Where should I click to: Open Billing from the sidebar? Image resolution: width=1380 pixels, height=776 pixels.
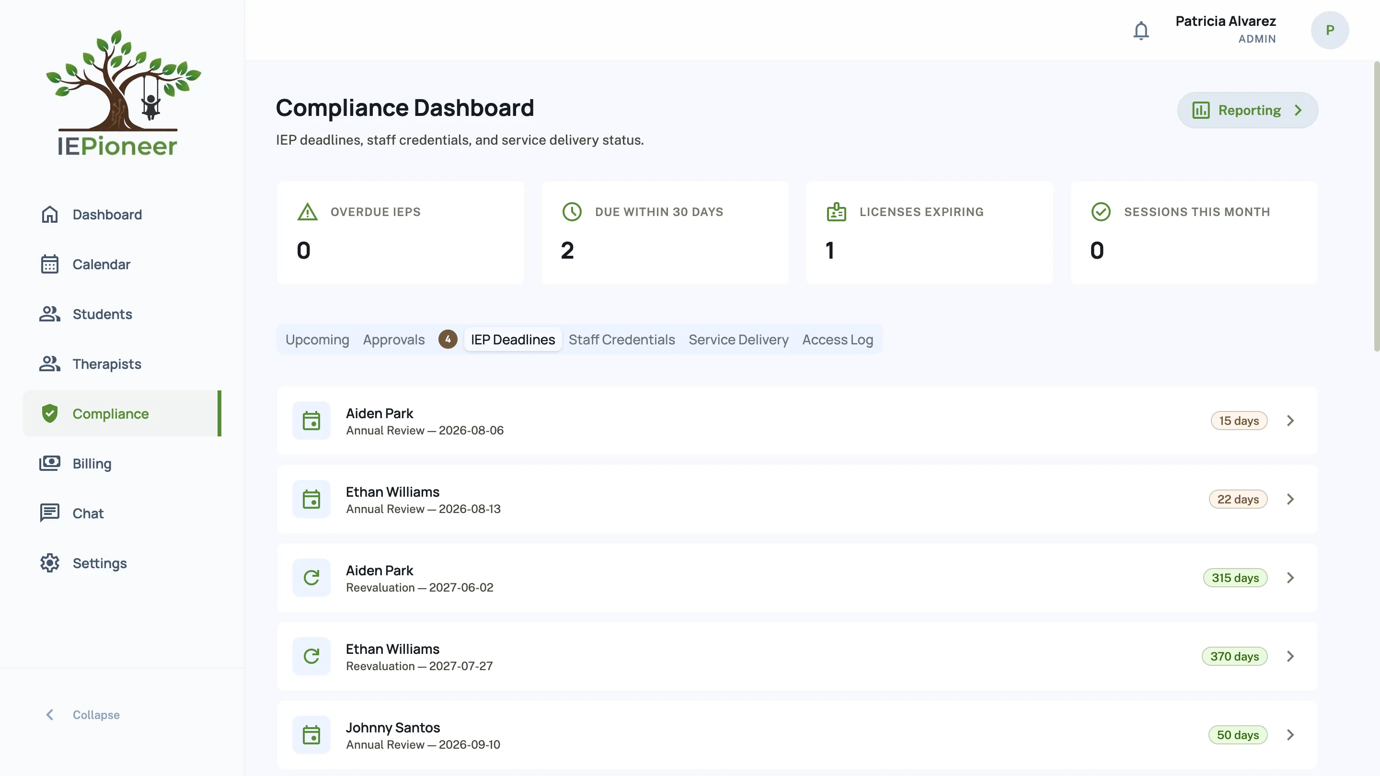pyautogui.click(x=122, y=463)
